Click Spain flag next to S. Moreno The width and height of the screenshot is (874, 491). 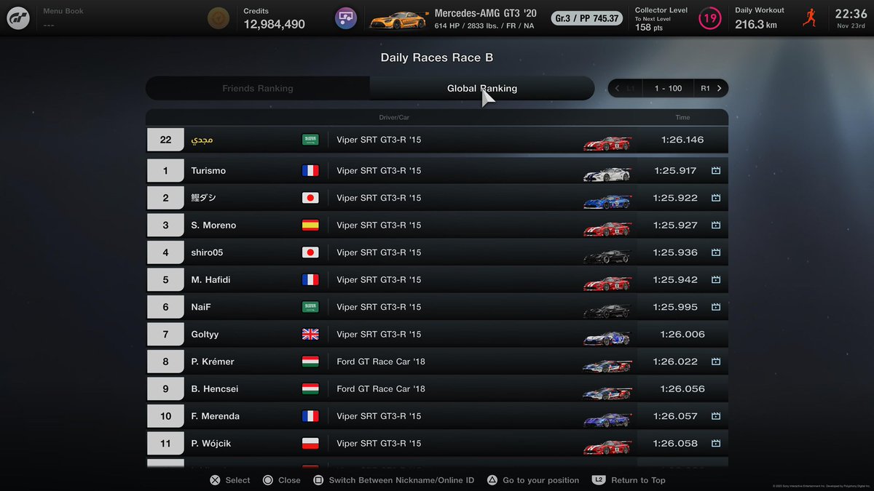[310, 225]
